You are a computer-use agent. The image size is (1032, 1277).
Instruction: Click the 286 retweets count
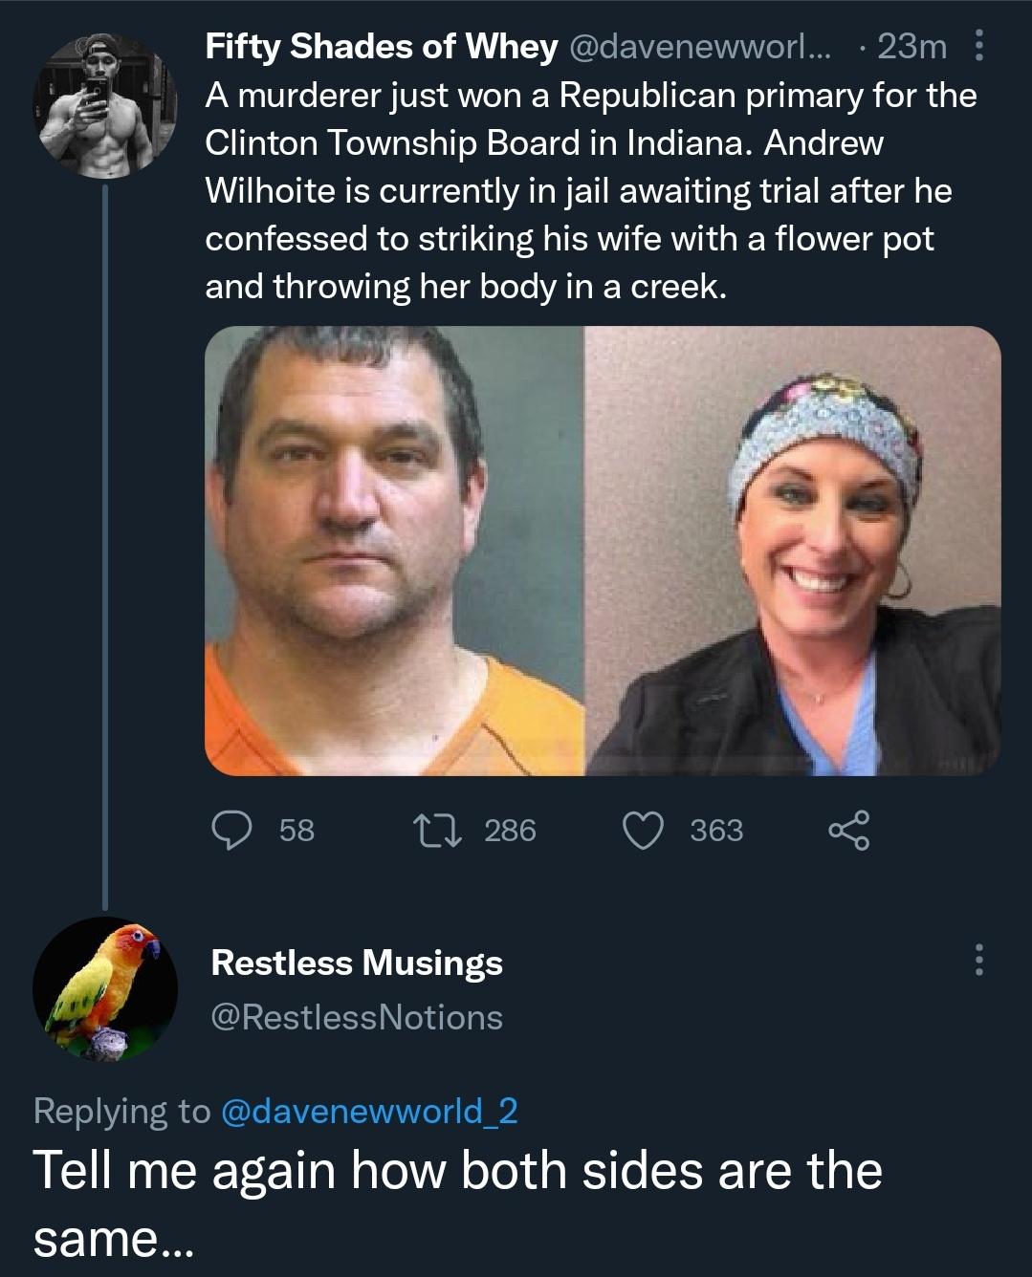tap(510, 830)
